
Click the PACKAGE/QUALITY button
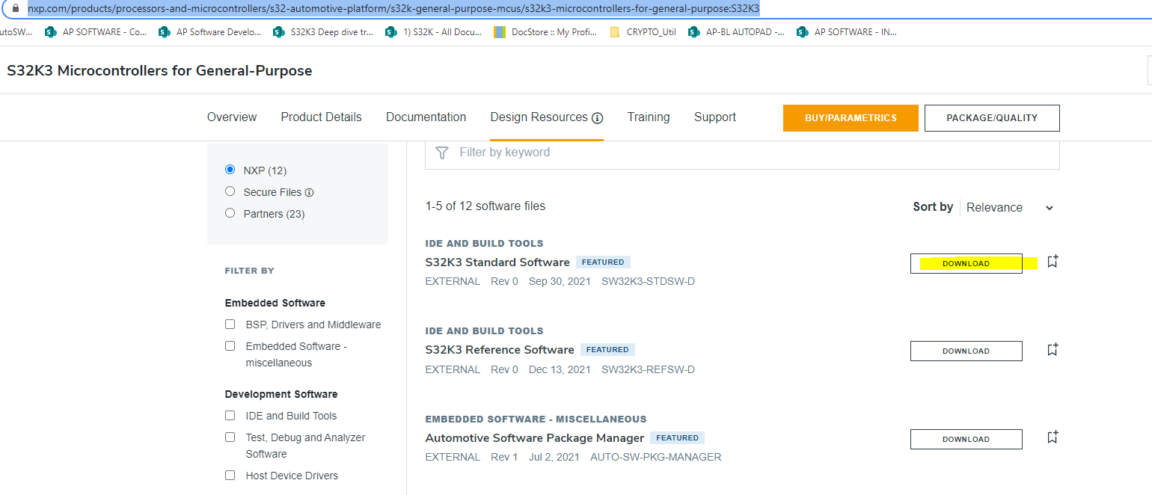click(x=992, y=117)
